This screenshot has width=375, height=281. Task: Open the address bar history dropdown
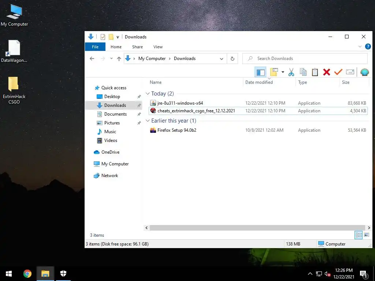(x=222, y=59)
